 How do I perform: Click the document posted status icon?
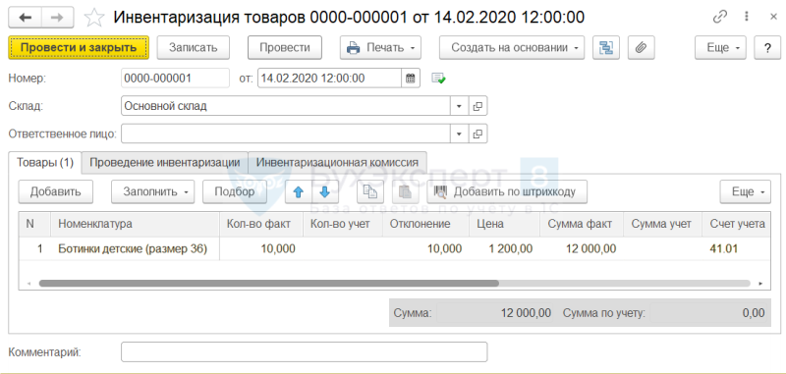point(438,79)
